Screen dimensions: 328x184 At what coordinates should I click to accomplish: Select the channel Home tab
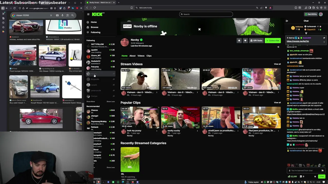tap(125, 56)
